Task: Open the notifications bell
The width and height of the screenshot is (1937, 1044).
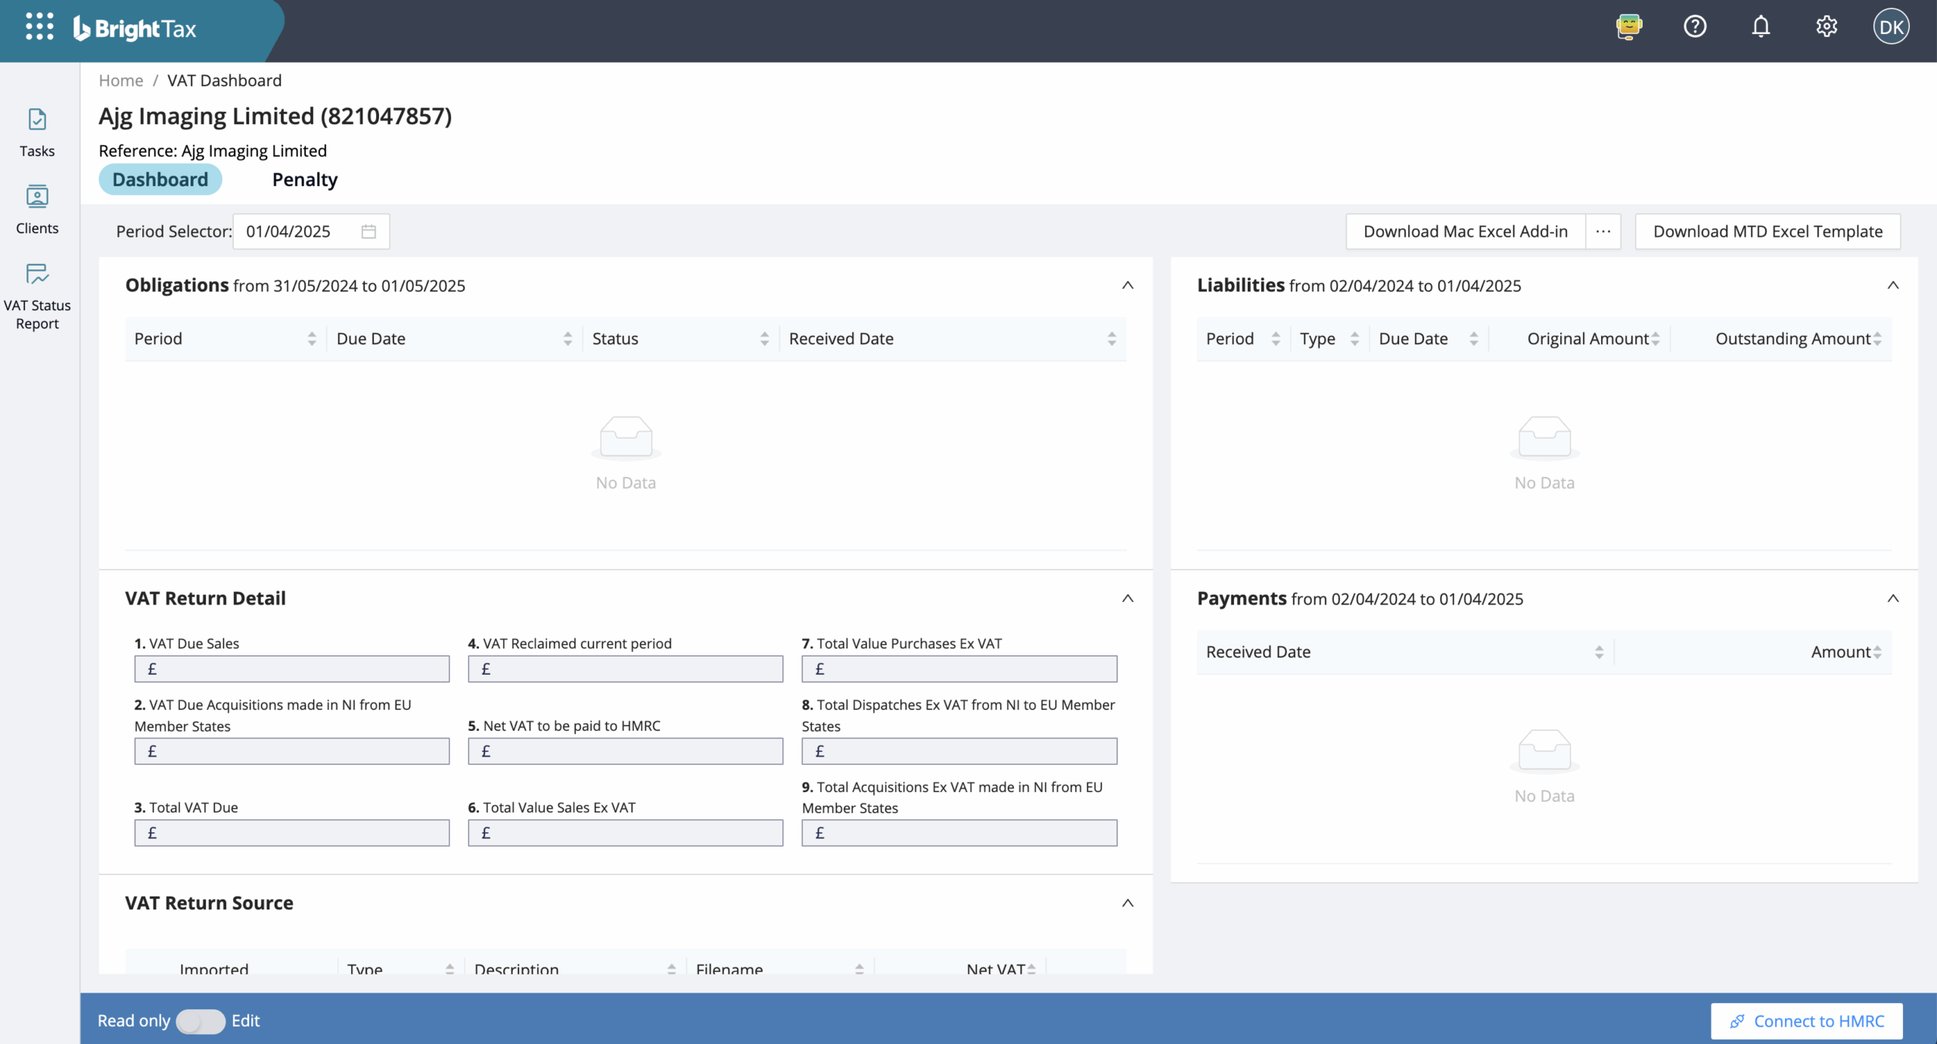Action: [1761, 26]
